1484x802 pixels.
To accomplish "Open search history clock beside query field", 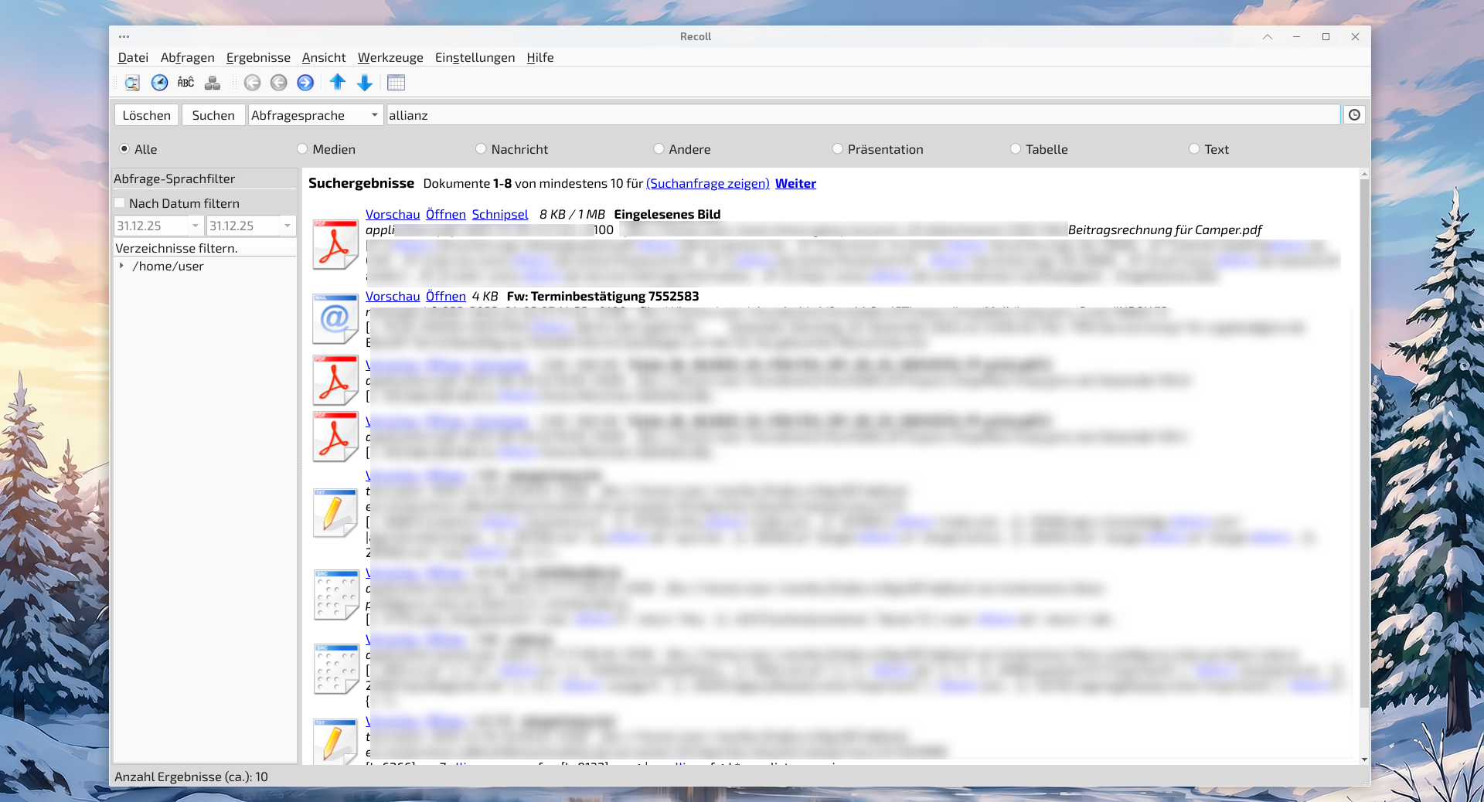I will coord(1354,115).
